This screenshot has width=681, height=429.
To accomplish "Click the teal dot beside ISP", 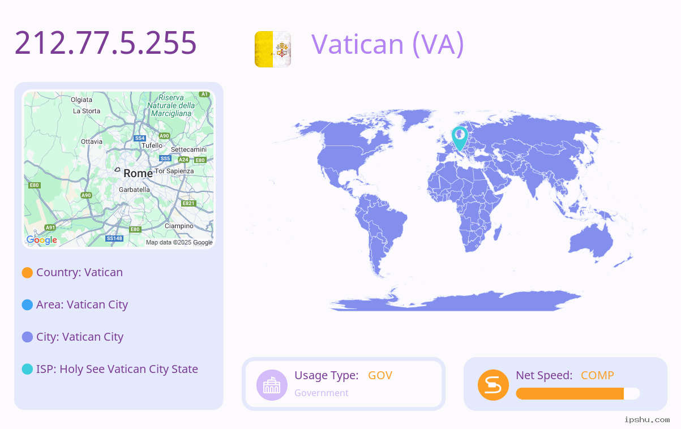I will point(27,370).
